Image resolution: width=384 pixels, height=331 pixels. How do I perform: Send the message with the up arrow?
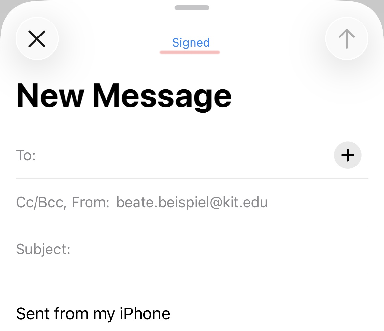click(x=347, y=39)
